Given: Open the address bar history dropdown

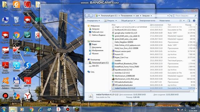Looking at the screenshot, I should [168, 16].
